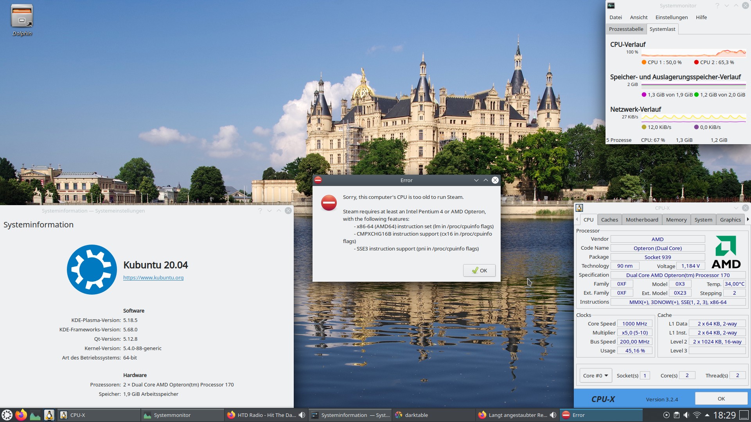Open the clipboard tray icon

(x=677, y=415)
